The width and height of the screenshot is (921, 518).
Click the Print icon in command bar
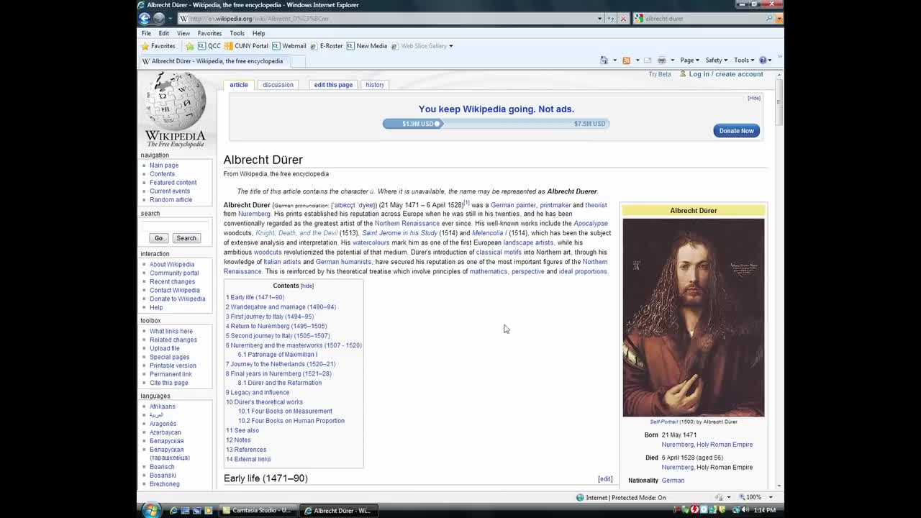(662, 60)
